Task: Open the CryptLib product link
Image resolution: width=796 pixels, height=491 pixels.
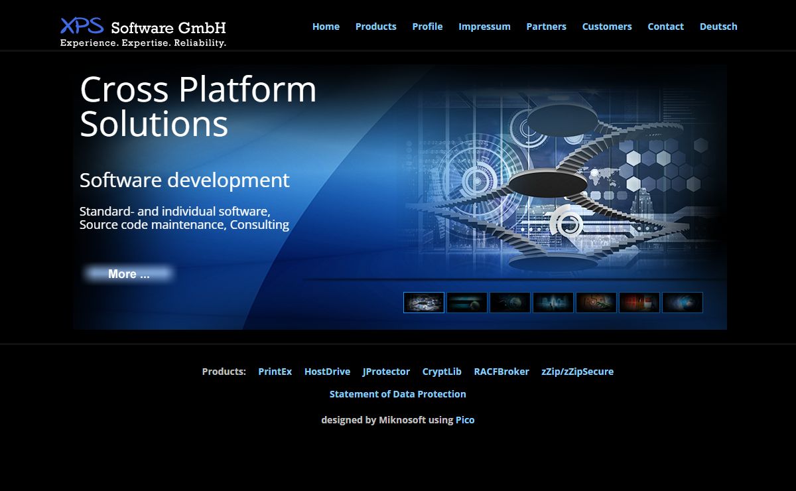Action: tap(442, 372)
